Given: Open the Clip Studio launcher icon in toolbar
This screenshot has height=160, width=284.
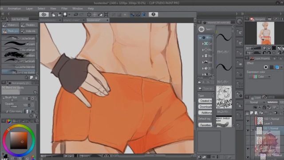Looking at the screenshot, I should point(44,15).
